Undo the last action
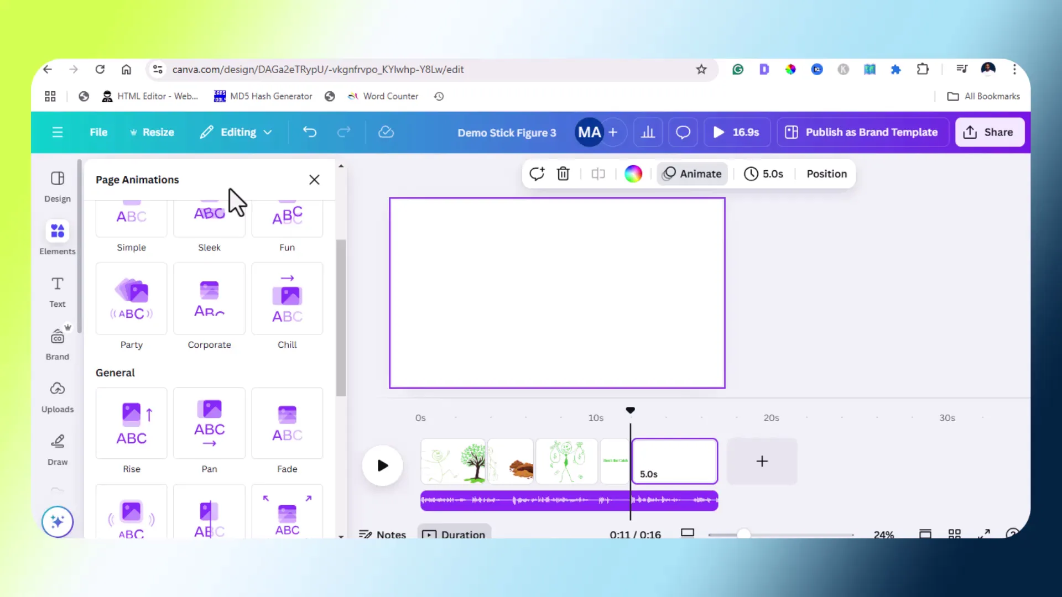This screenshot has height=597, width=1062. coord(310,132)
